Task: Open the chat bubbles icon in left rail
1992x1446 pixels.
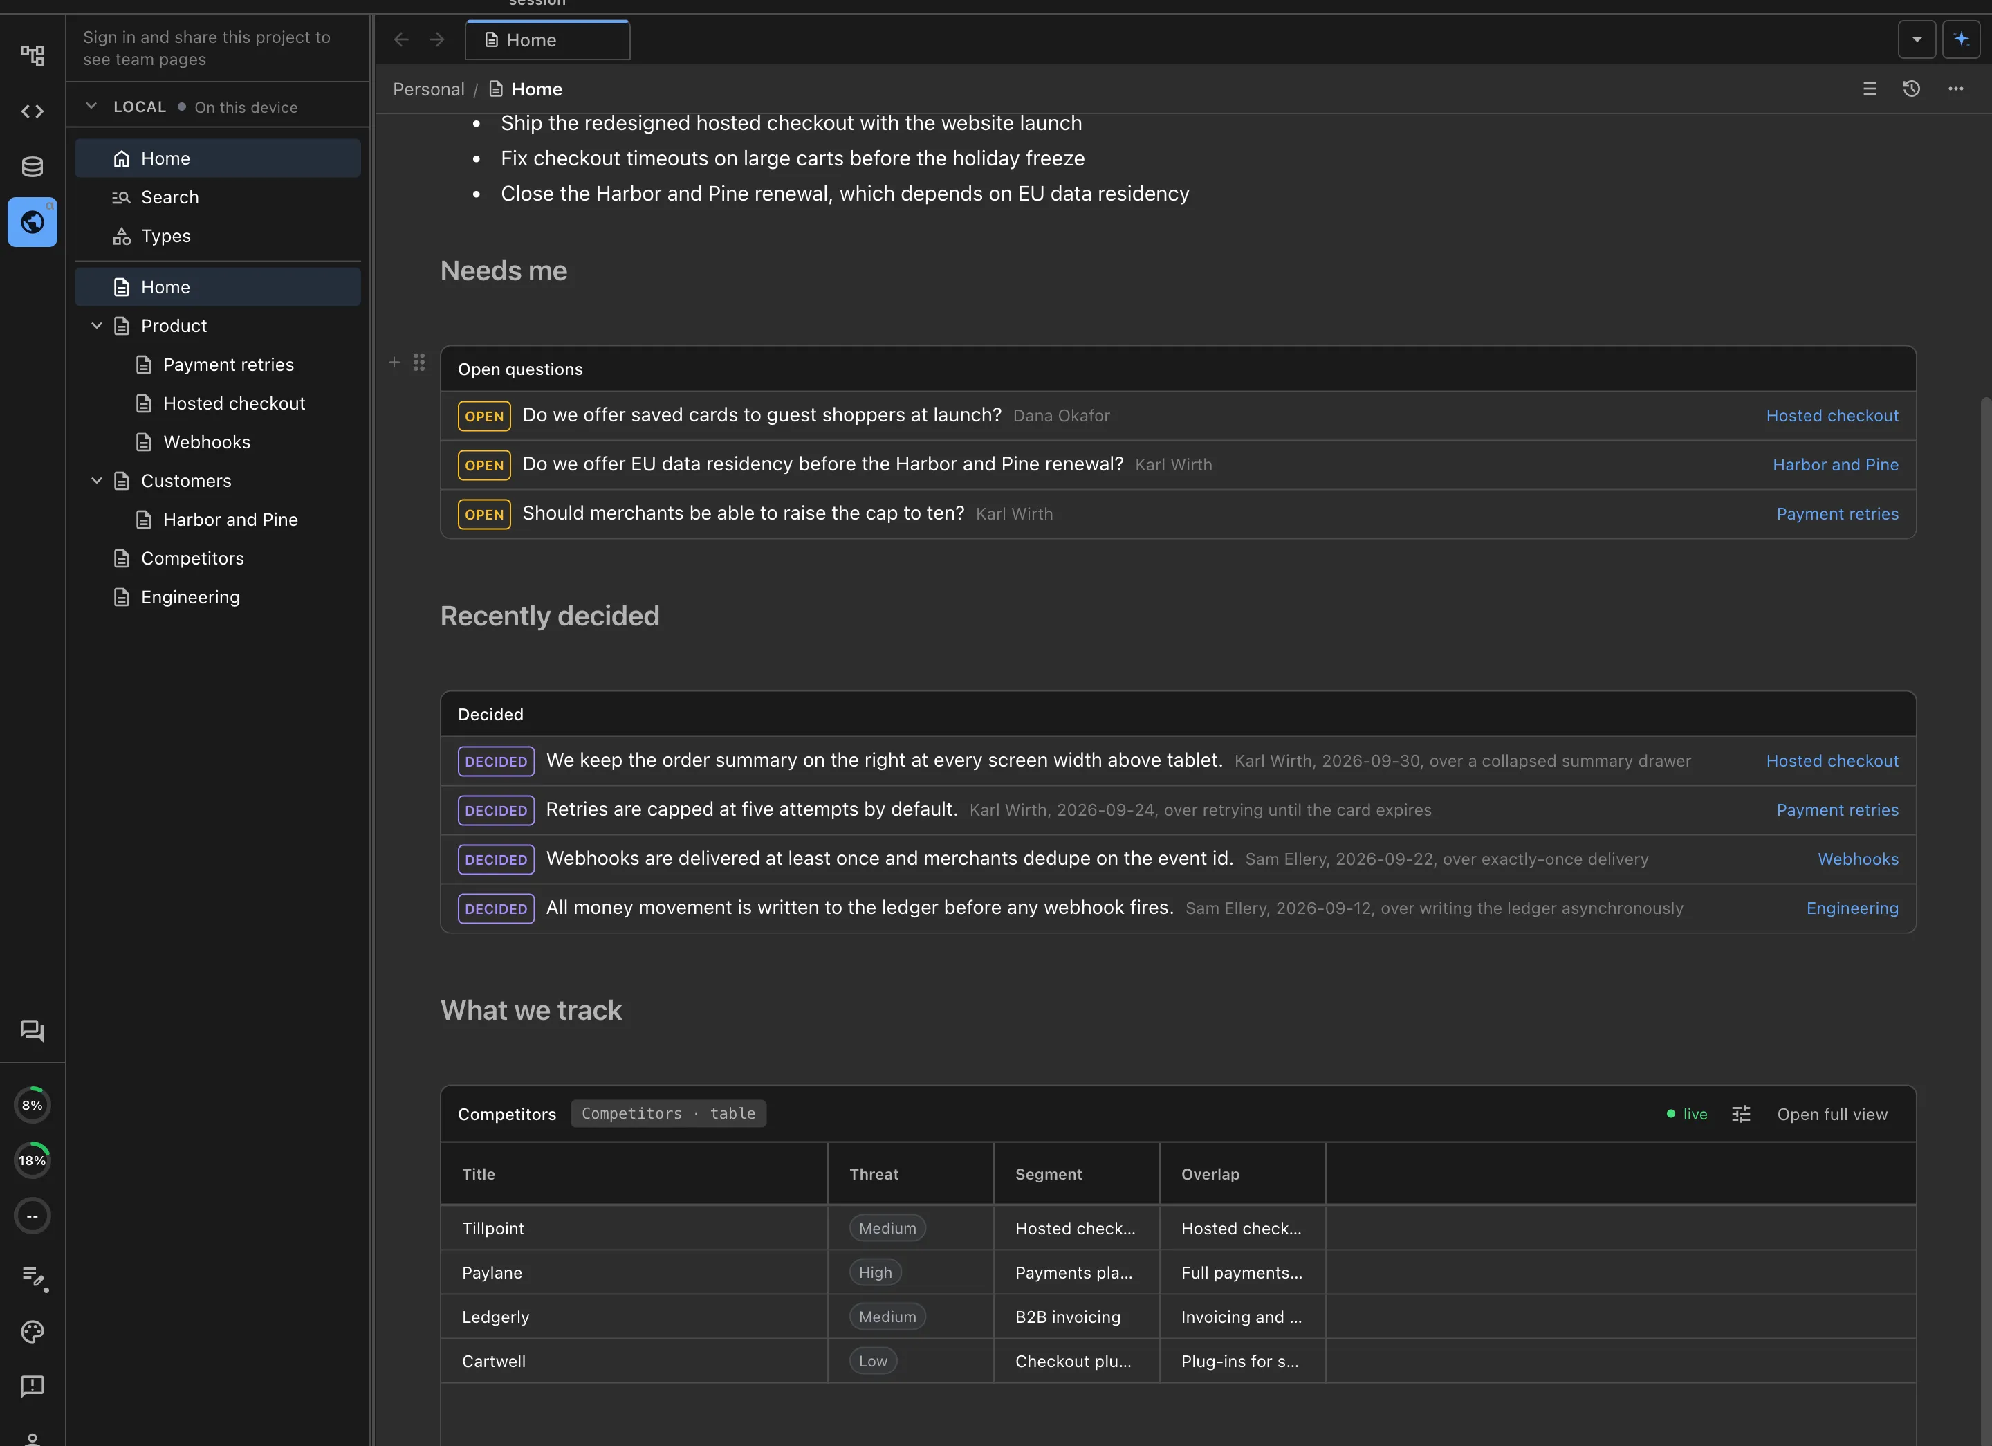Action: 33,1030
